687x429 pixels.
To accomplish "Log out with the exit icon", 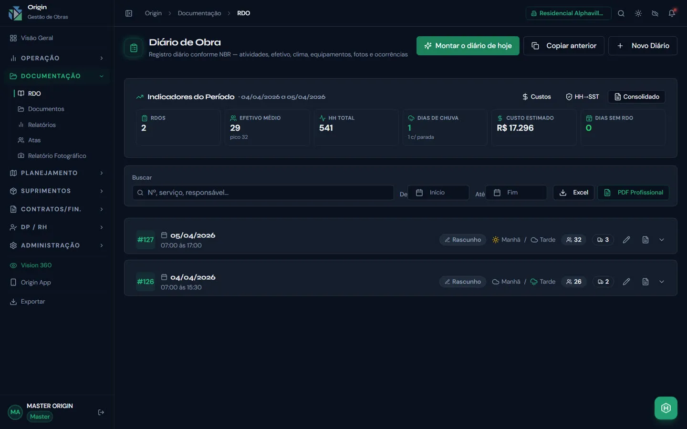I will pyautogui.click(x=101, y=412).
